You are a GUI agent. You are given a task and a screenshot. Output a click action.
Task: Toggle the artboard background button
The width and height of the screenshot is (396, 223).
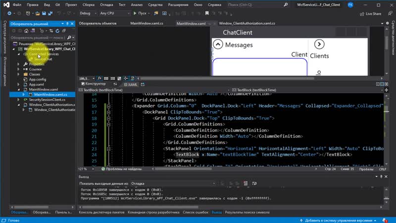tap(119, 78)
